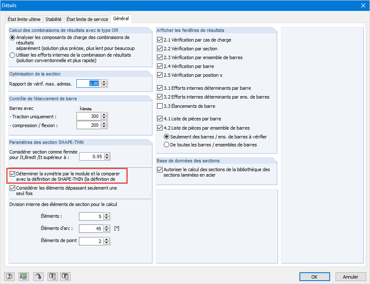Increase the Éléments division count
Image resolution: width=370 pixels, height=284 pixels.
pos(107,214)
